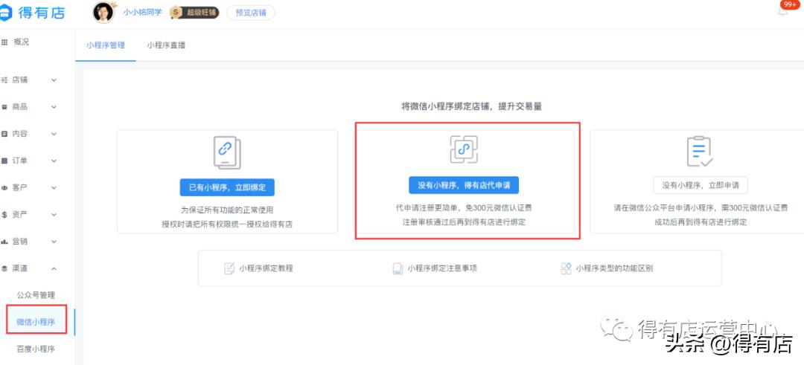
Task: Expand the 店铺 menu chevron
Action: (x=54, y=80)
